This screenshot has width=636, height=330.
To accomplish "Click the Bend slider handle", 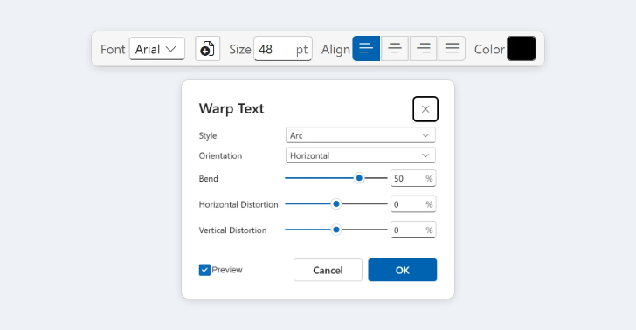I will [x=359, y=178].
